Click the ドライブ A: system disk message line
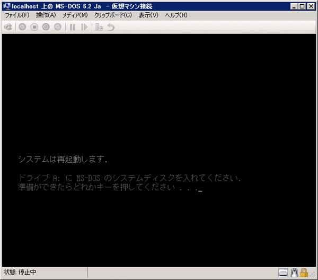Image resolution: width=318 pixels, height=280 pixels. click(129, 178)
